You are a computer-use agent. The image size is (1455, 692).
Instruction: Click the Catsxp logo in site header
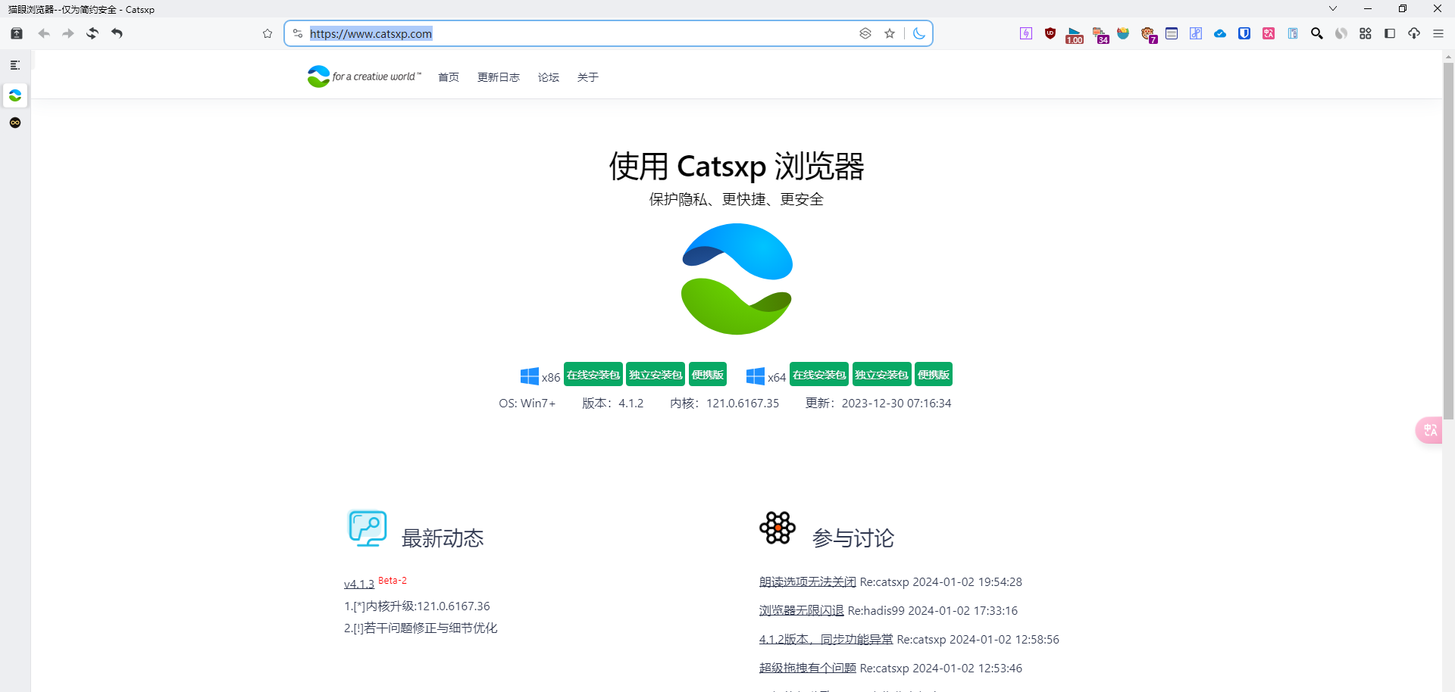click(364, 76)
